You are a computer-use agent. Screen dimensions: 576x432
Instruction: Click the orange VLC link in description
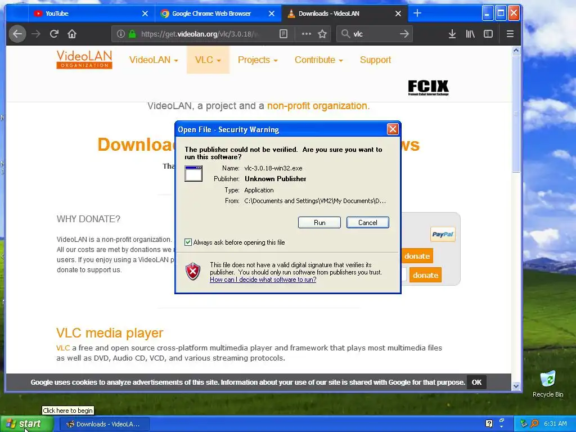pos(63,348)
